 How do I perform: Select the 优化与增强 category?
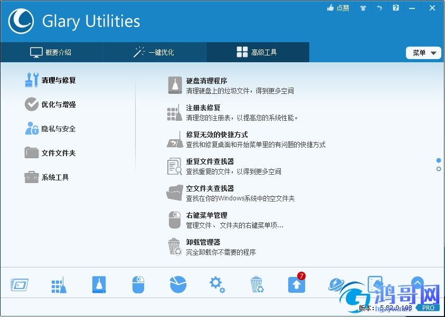[x=51, y=104]
